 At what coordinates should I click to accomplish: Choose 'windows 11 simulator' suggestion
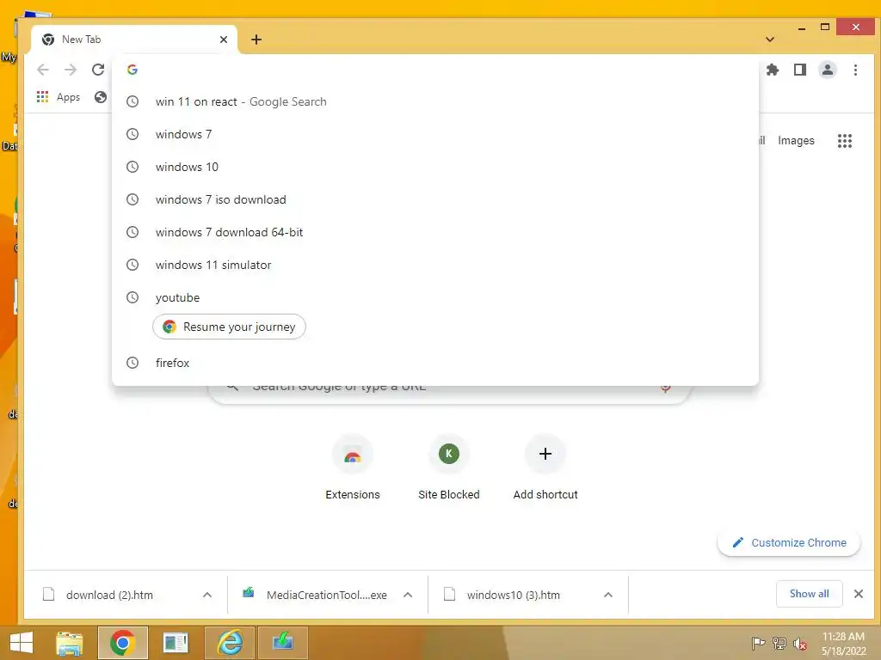[x=435, y=265]
